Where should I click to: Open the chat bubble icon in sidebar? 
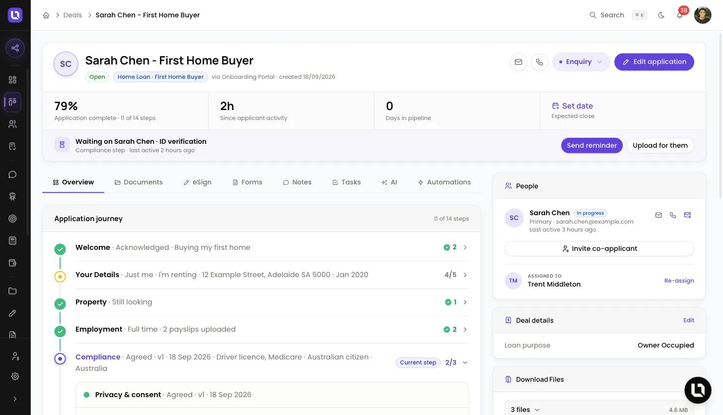(x=13, y=175)
